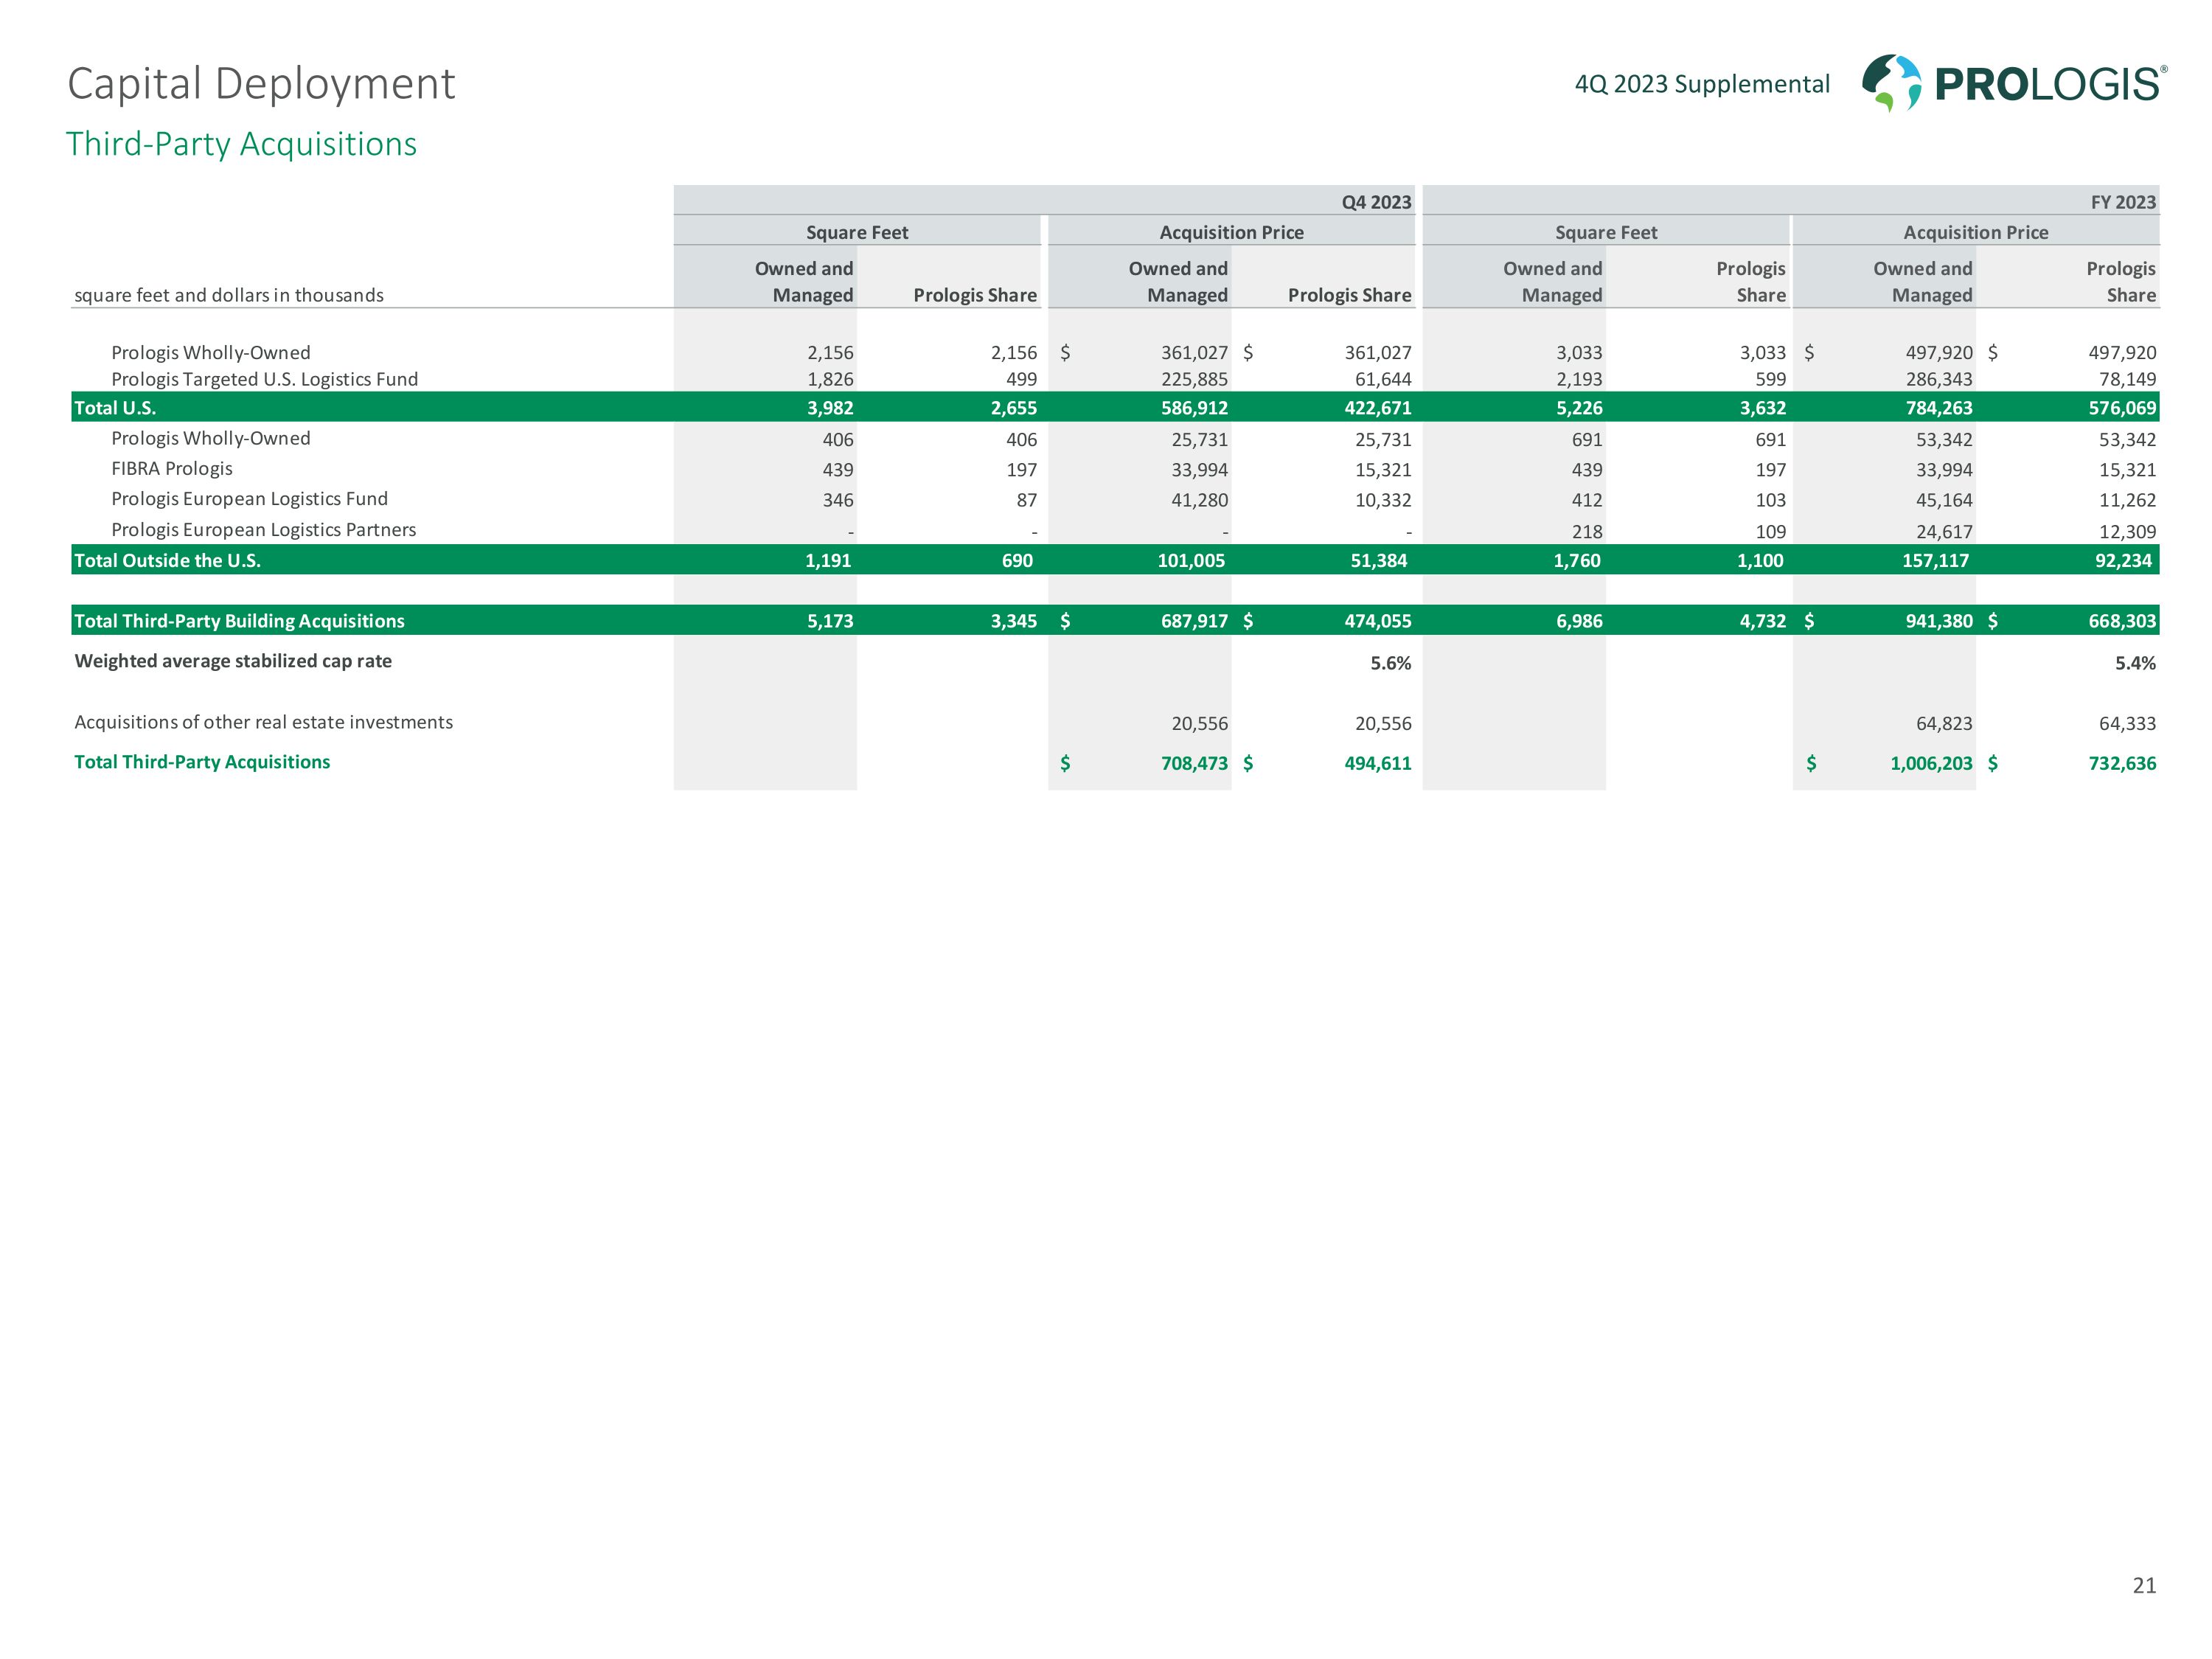Click Total Third-Party Building Acquisitions row label

pyautogui.click(x=239, y=621)
